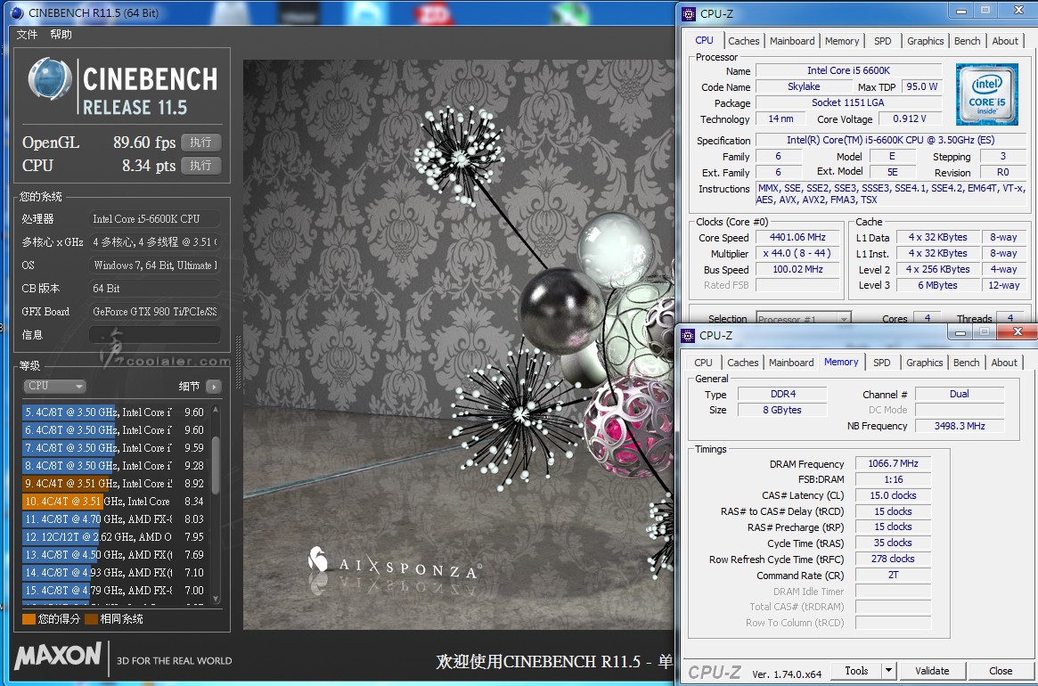This screenshot has height=686, width=1038.
Task: Open SPD tab in lower CPU-Z window
Action: [x=882, y=363]
